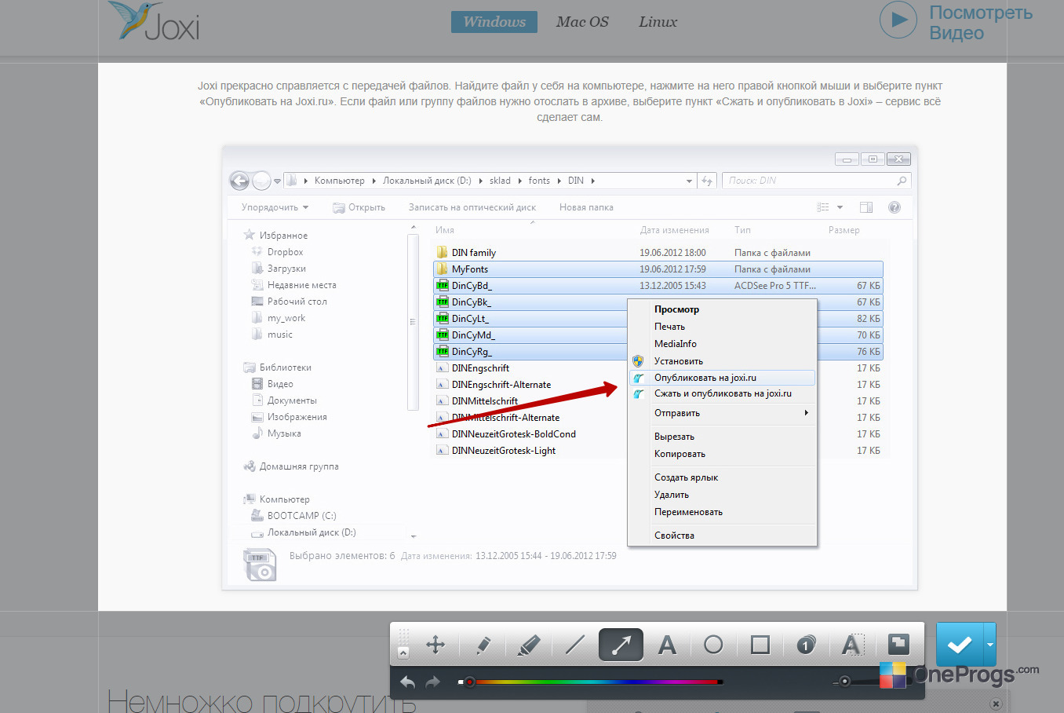Screen dimensions: 1064x713
Task: Close the panel with the round X button
Action: (x=996, y=704)
